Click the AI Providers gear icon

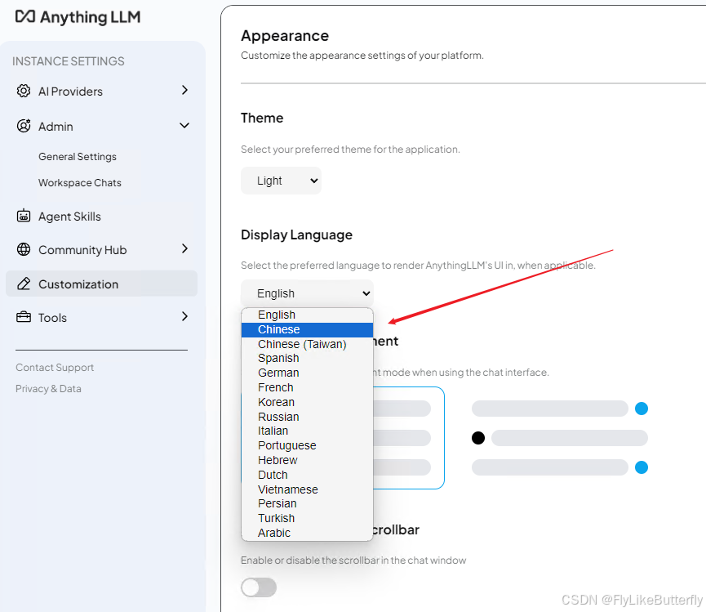coord(24,91)
